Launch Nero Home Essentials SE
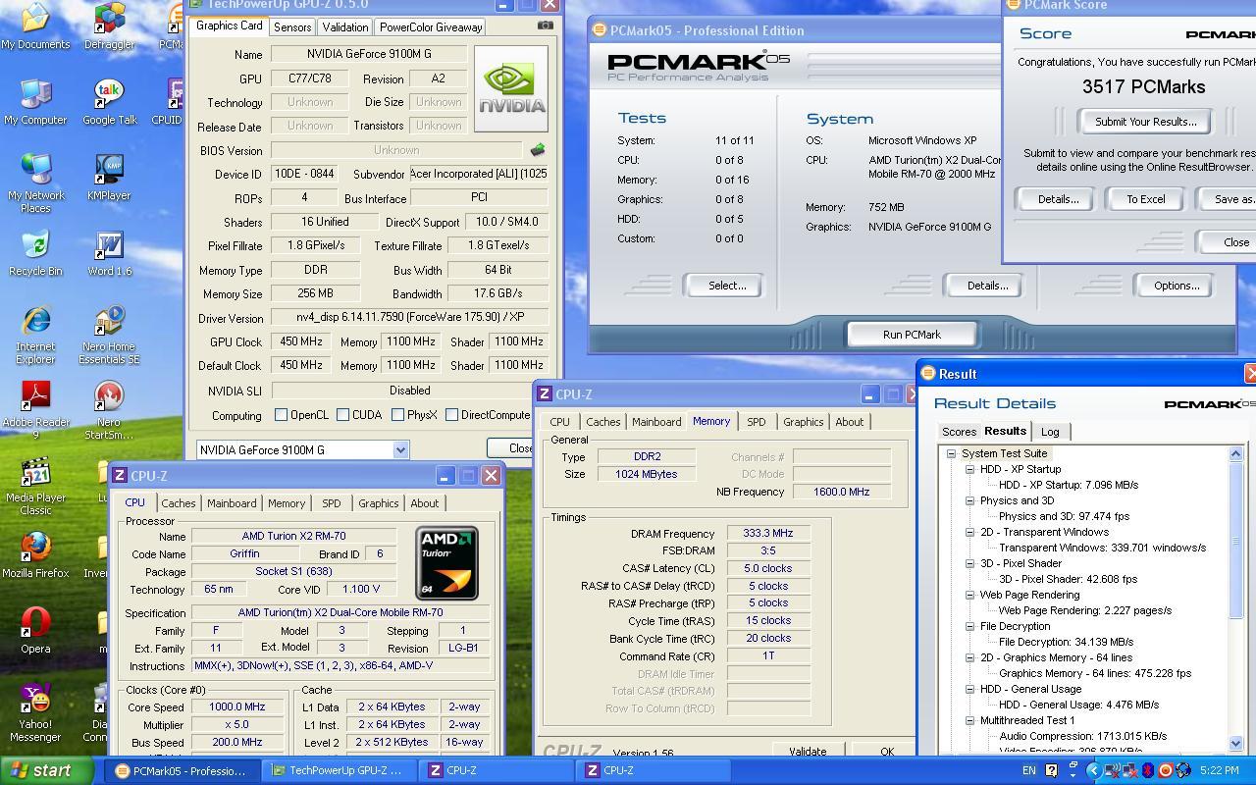Screen dimensions: 1256x785 coord(110,335)
